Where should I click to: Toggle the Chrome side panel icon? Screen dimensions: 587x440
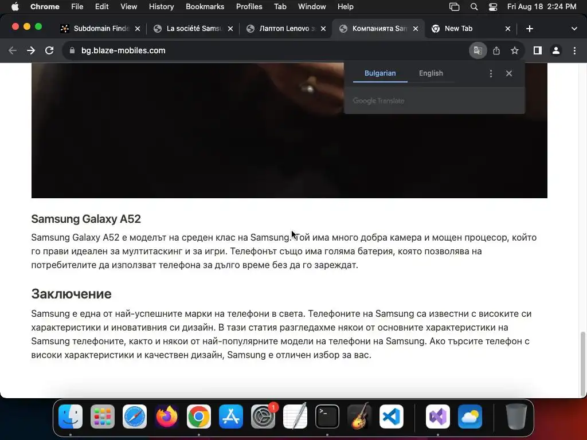(538, 50)
